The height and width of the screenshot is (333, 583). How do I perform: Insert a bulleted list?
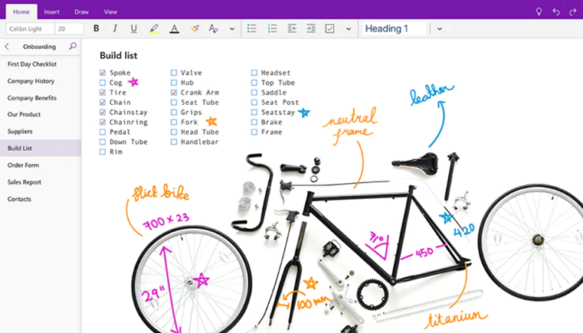[x=252, y=28]
